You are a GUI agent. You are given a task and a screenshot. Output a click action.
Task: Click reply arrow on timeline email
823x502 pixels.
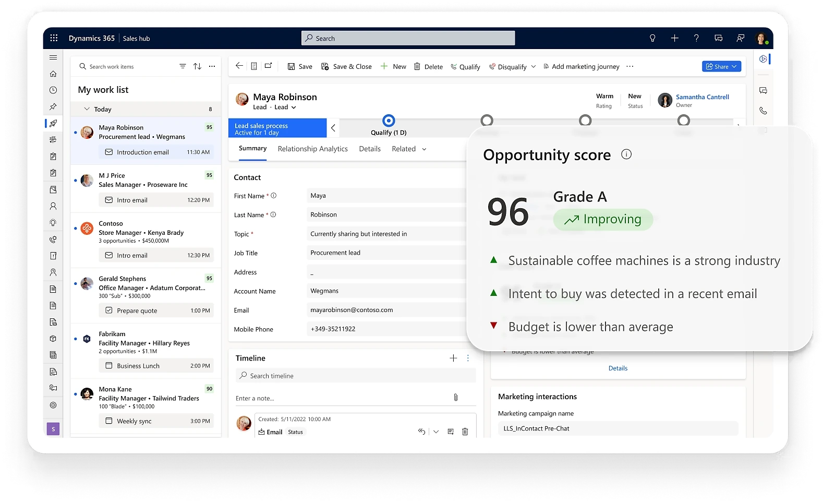tap(421, 432)
